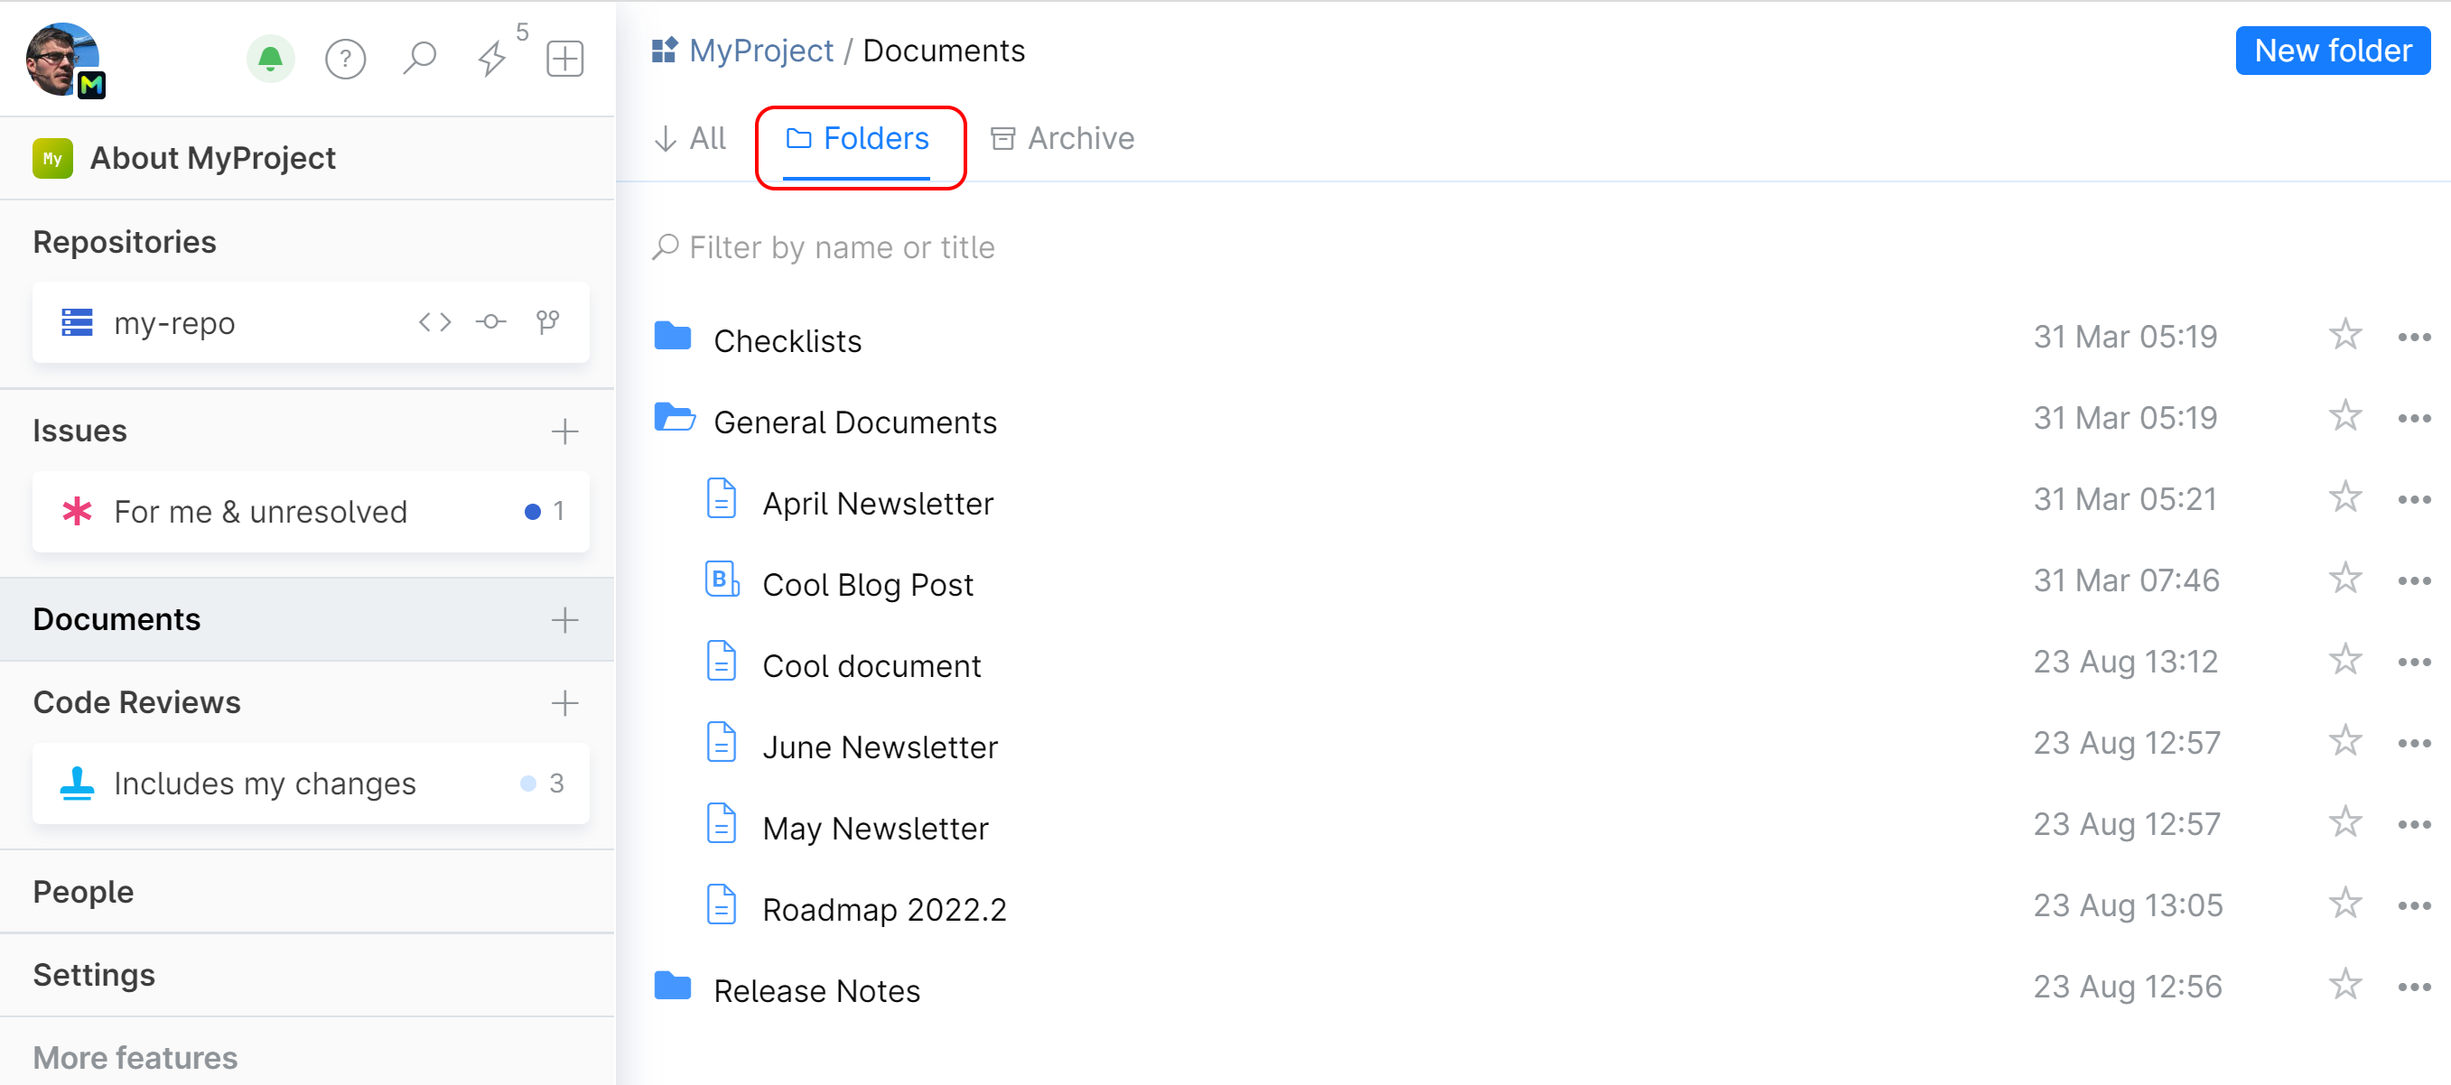The height and width of the screenshot is (1085, 2451).
Task: Go to MyProject breadcrumb link
Action: click(760, 51)
